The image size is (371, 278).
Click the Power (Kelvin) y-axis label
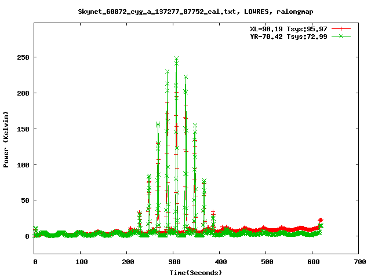tap(6, 140)
